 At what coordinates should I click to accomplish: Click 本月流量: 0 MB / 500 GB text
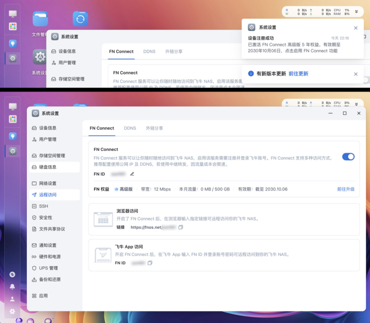204,189
